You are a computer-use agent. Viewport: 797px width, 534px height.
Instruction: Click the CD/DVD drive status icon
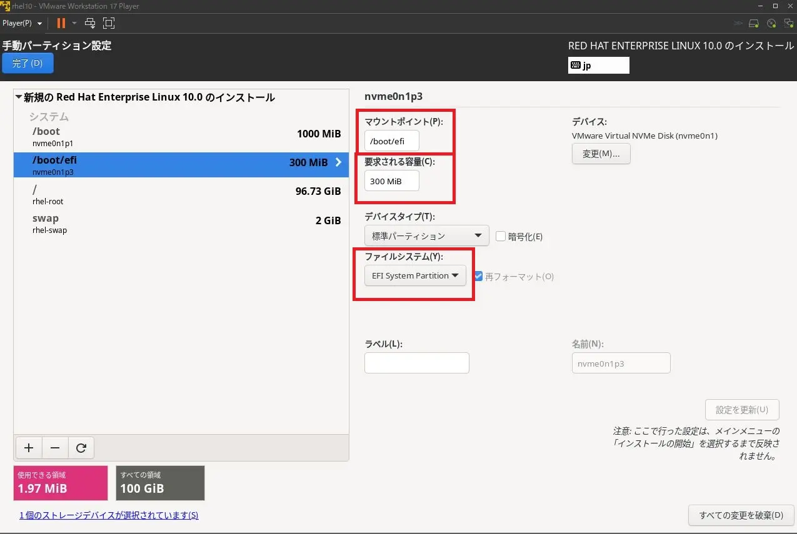771,23
